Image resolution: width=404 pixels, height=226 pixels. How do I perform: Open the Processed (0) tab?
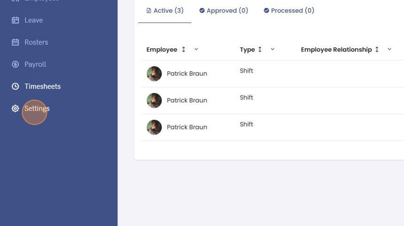click(x=289, y=10)
